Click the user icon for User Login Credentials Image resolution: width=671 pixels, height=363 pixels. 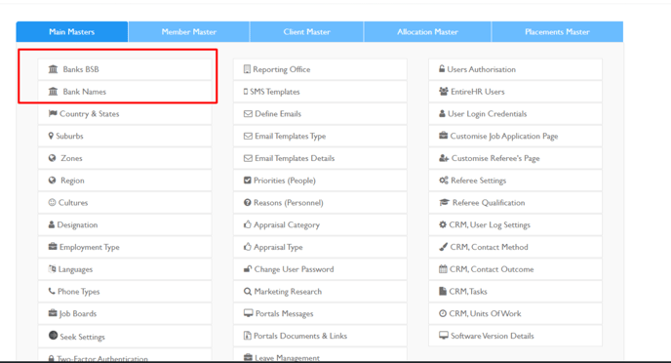coord(442,113)
